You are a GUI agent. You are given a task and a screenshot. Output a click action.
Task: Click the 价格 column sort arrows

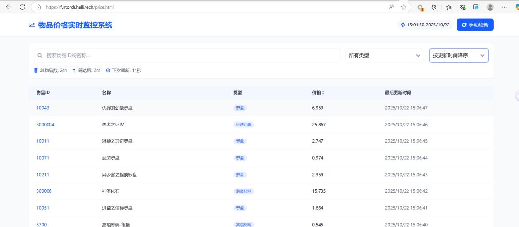(x=323, y=93)
